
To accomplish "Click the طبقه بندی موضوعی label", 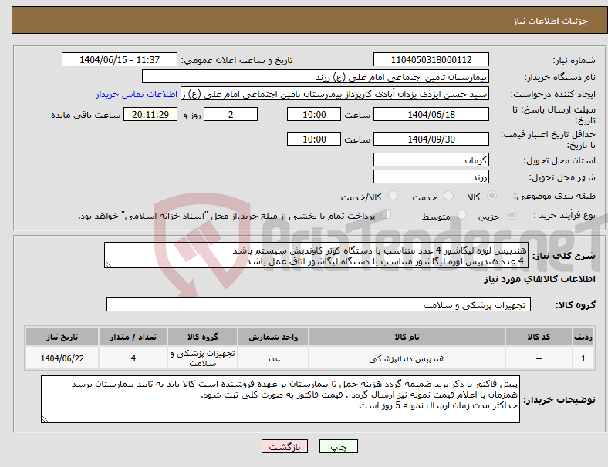I will pos(555,196).
